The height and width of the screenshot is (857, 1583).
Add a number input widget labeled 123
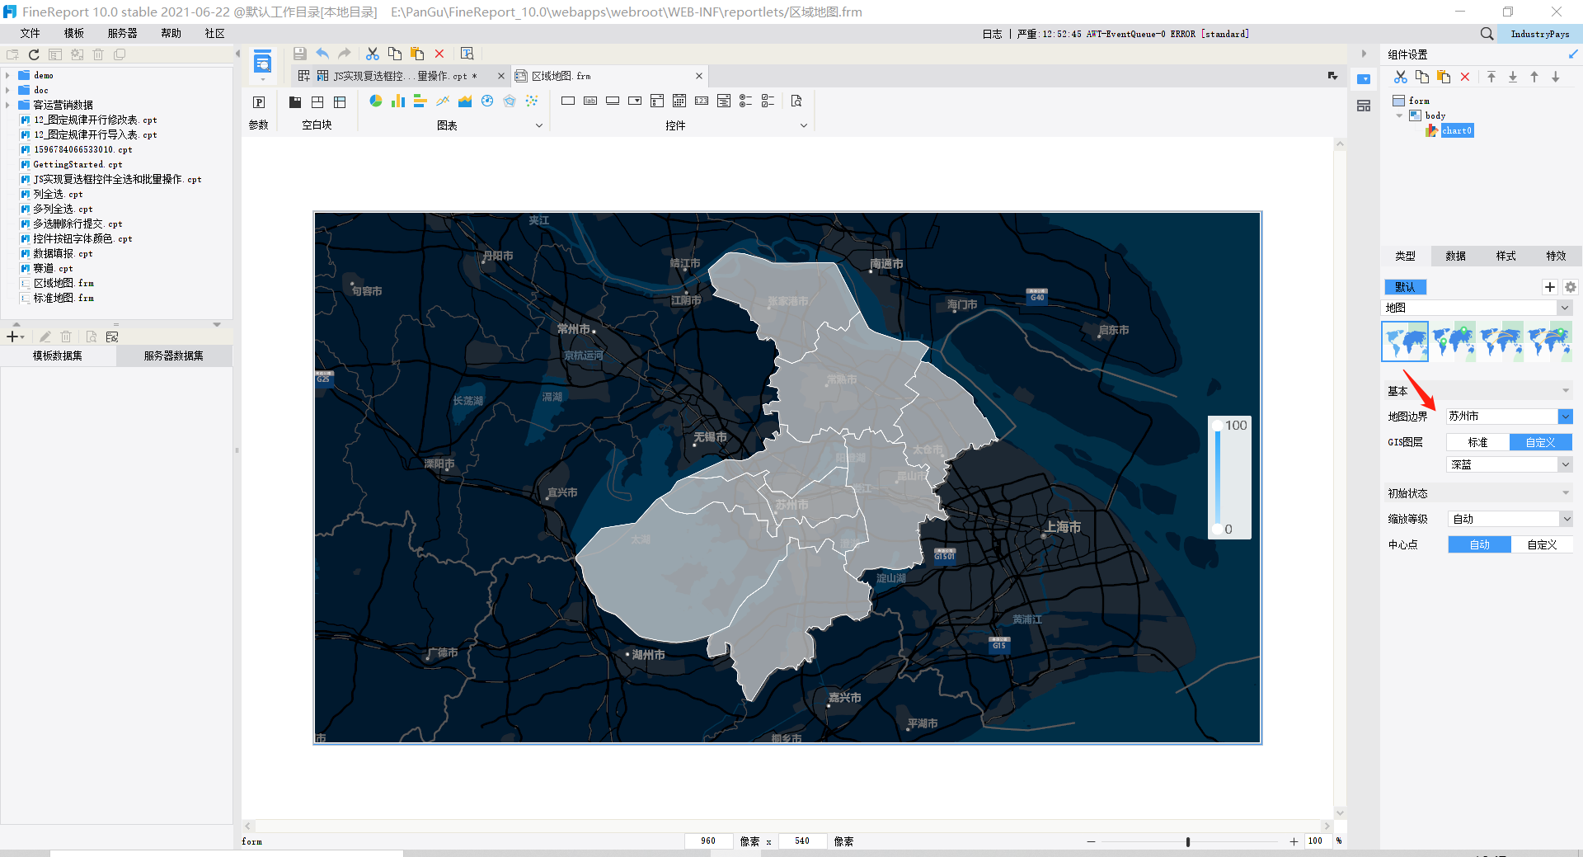tap(702, 101)
